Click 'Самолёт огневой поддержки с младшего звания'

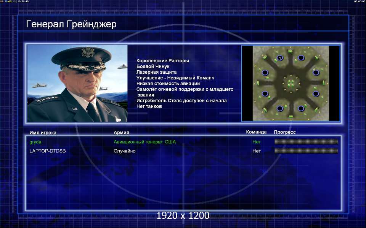pyautogui.click(x=185, y=92)
